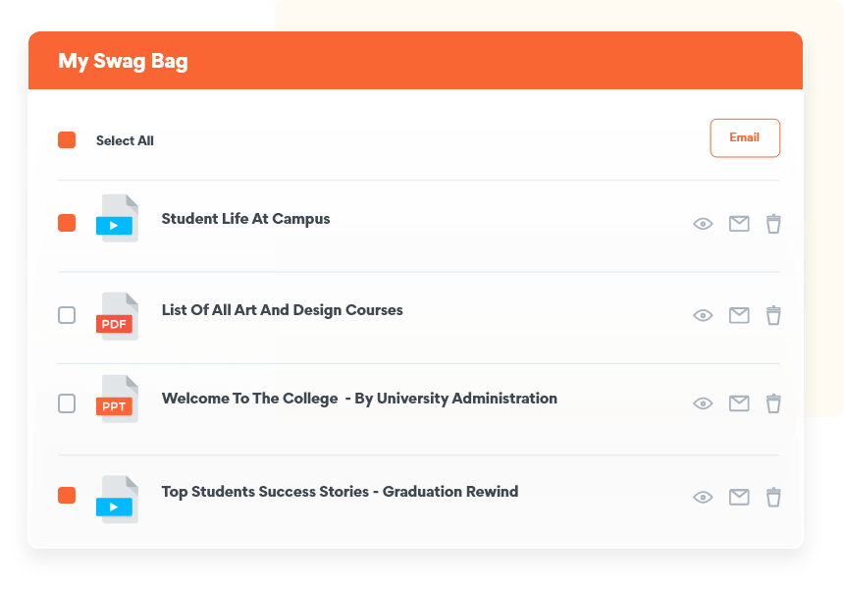844x589 pixels.
Task: Check the Art And Design Courses checkbox
Action: coord(67,315)
